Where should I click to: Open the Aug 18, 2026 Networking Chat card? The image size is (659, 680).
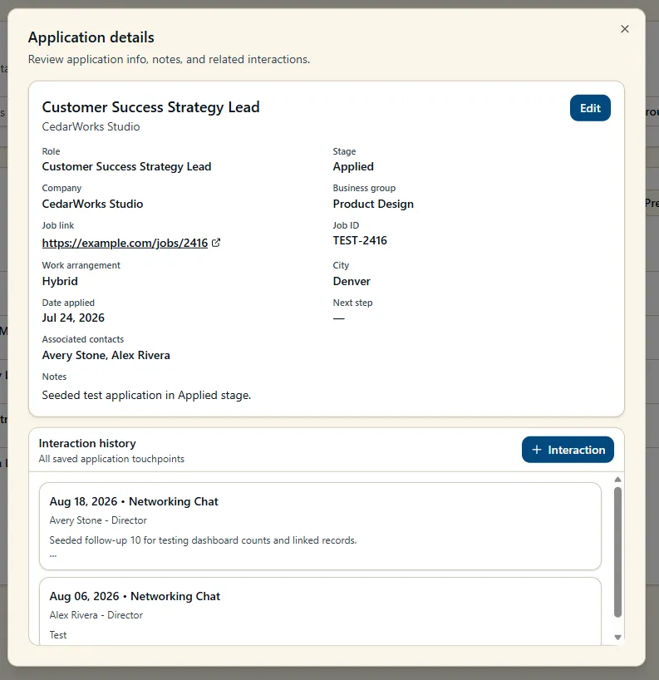coord(320,526)
